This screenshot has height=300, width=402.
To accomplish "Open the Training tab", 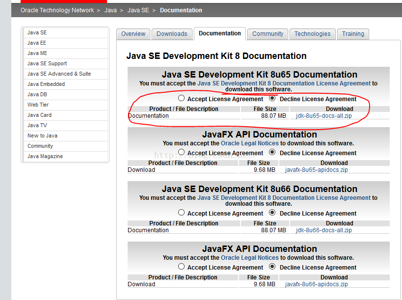I will tap(353, 34).
